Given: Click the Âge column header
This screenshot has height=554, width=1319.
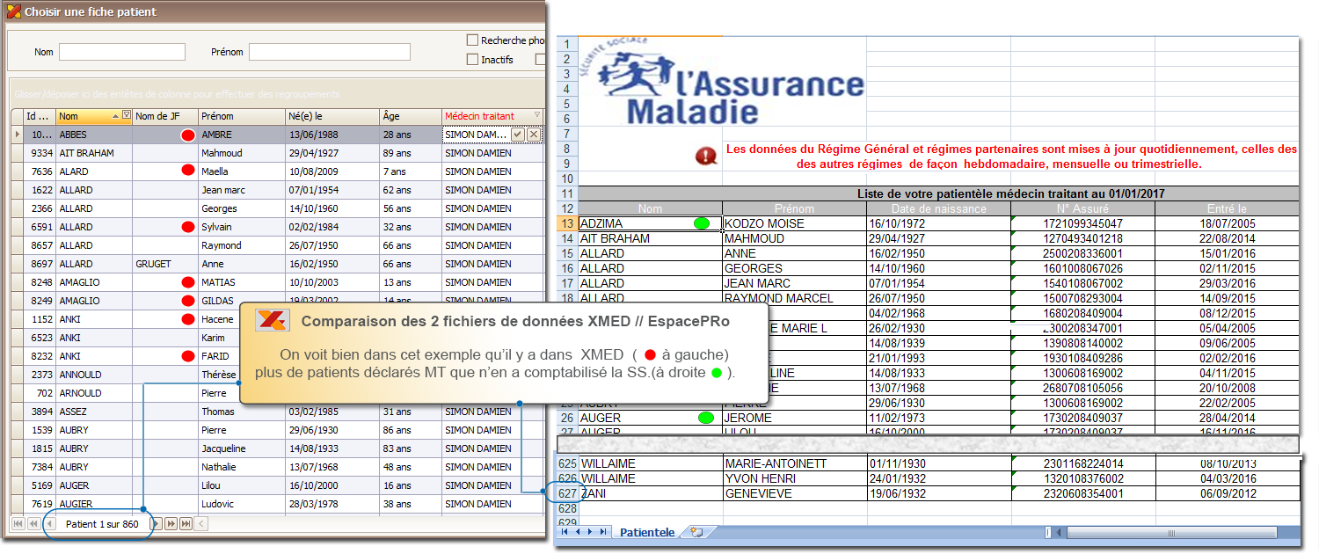Looking at the screenshot, I should [x=409, y=116].
